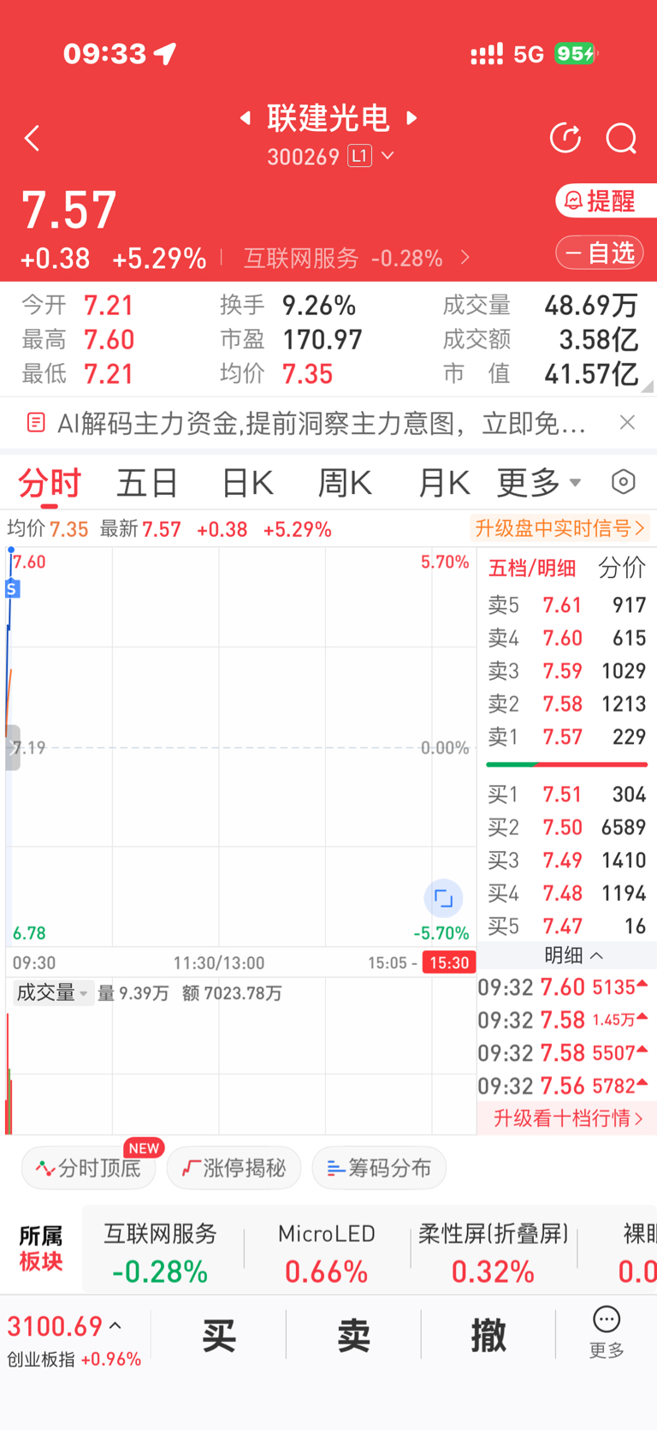Open 柔性屏(折叠屏) sector card
The height and width of the screenshot is (1430, 657).
pos(494,1252)
